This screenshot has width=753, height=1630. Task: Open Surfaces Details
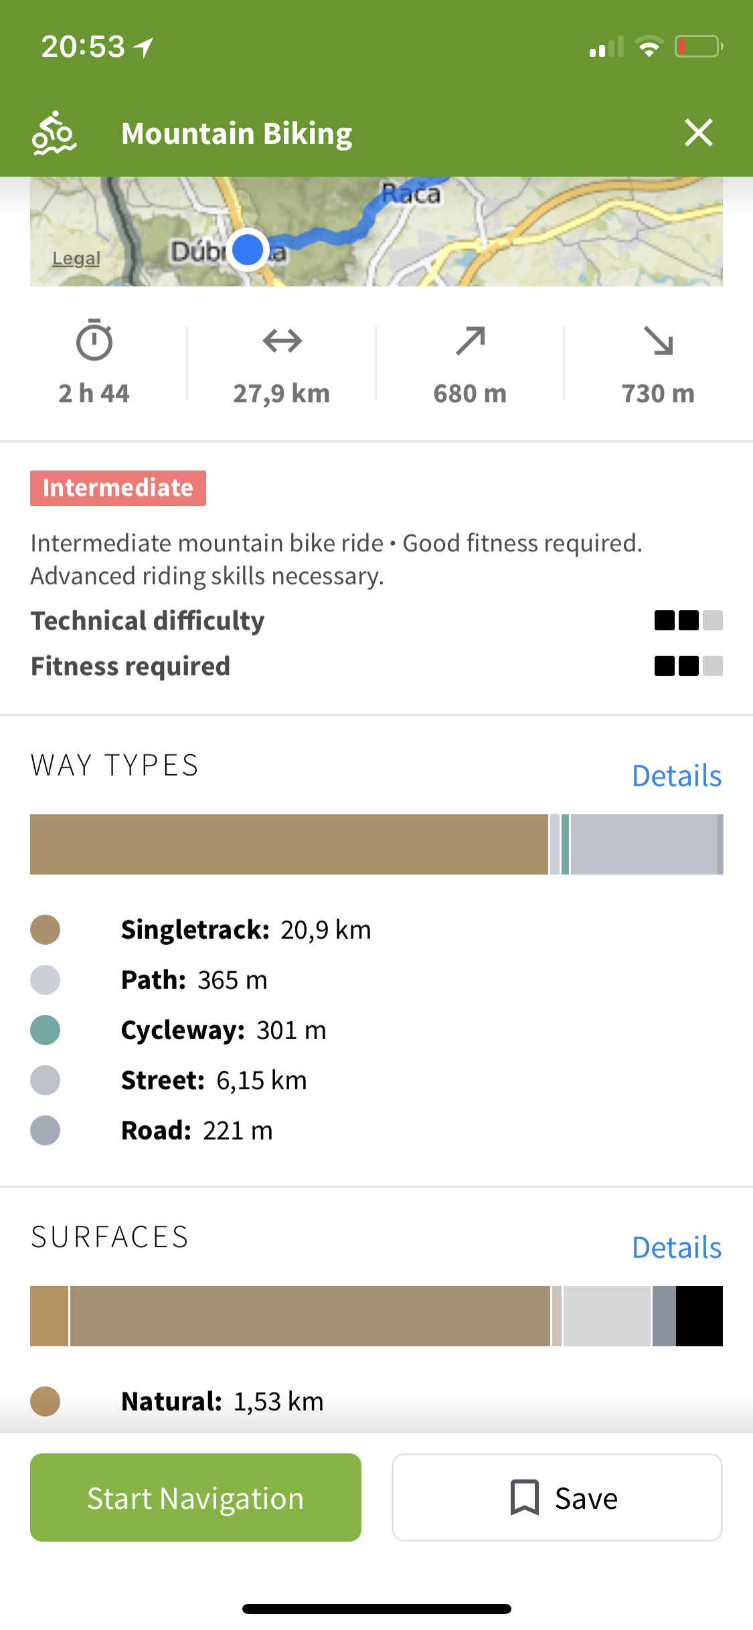pyautogui.click(x=677, y=1248)
